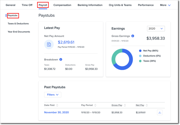Image resolution: width=180 pixels, height=125 pixels.
Task: Sort the table by Date Paid
Action: 57,105
